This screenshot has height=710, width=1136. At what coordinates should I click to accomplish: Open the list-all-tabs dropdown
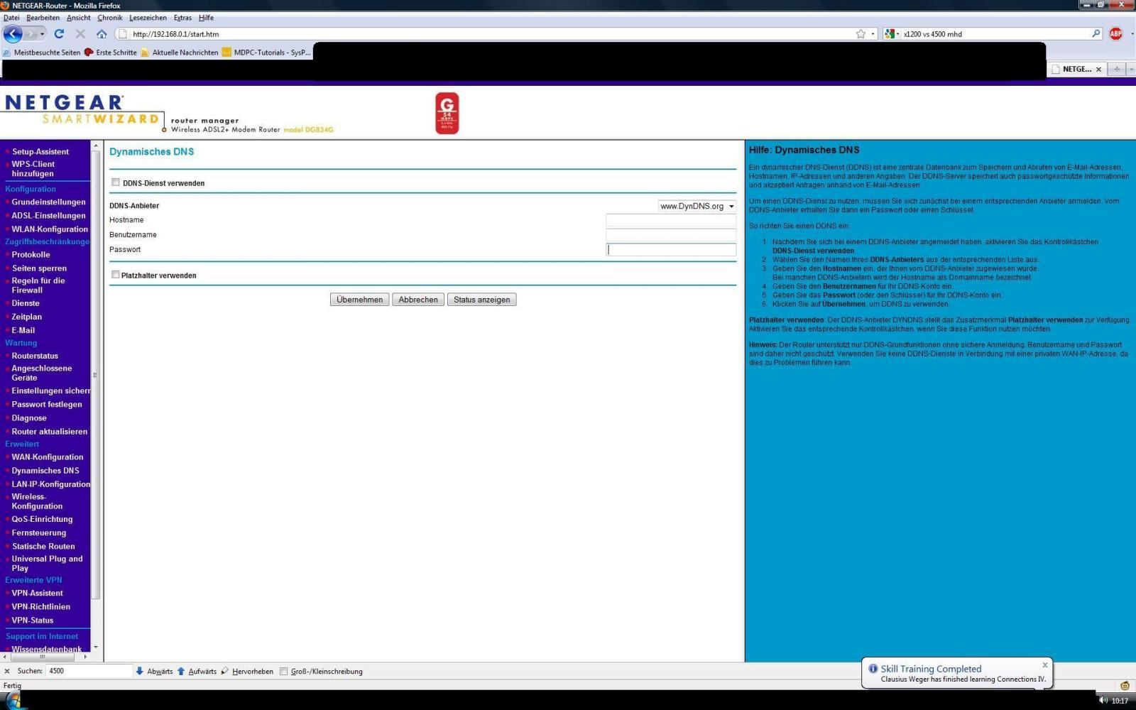click(1131, 69)
